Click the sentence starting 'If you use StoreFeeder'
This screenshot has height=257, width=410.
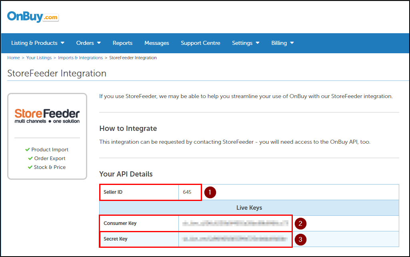[x=246, y=96]
